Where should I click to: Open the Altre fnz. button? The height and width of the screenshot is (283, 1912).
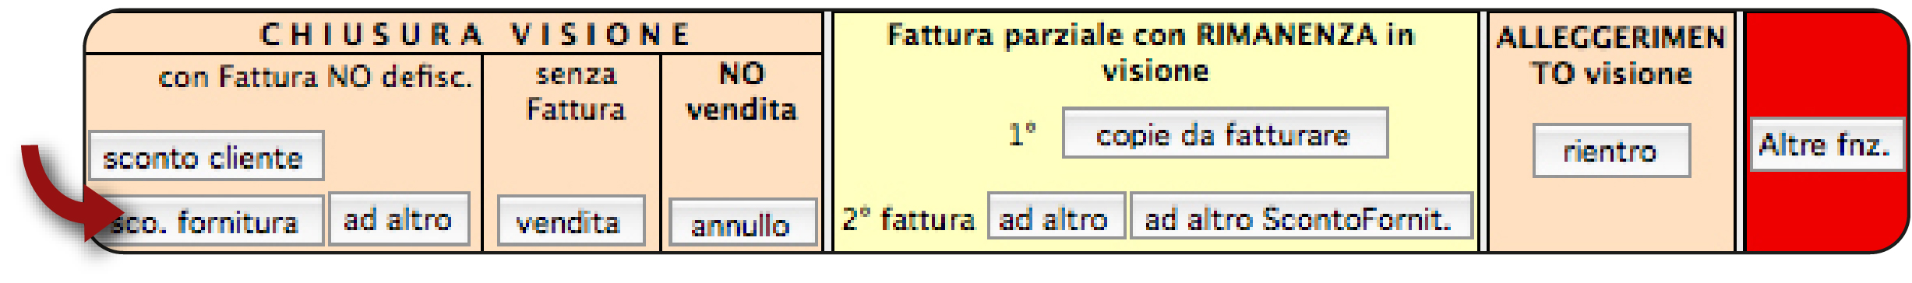coord(1827,145)
